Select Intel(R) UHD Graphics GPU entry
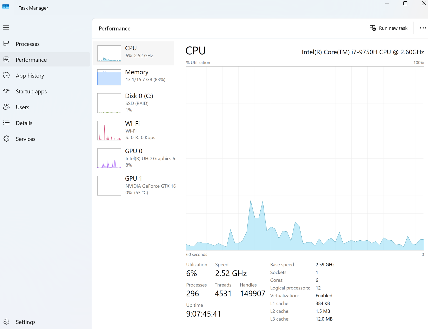428x329 pixels. point(134,158)
